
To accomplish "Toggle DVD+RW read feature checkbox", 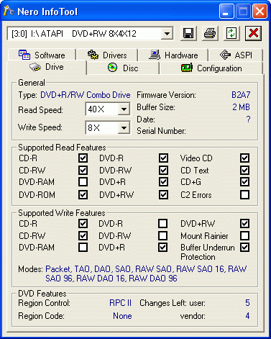I will coord(163,194).
